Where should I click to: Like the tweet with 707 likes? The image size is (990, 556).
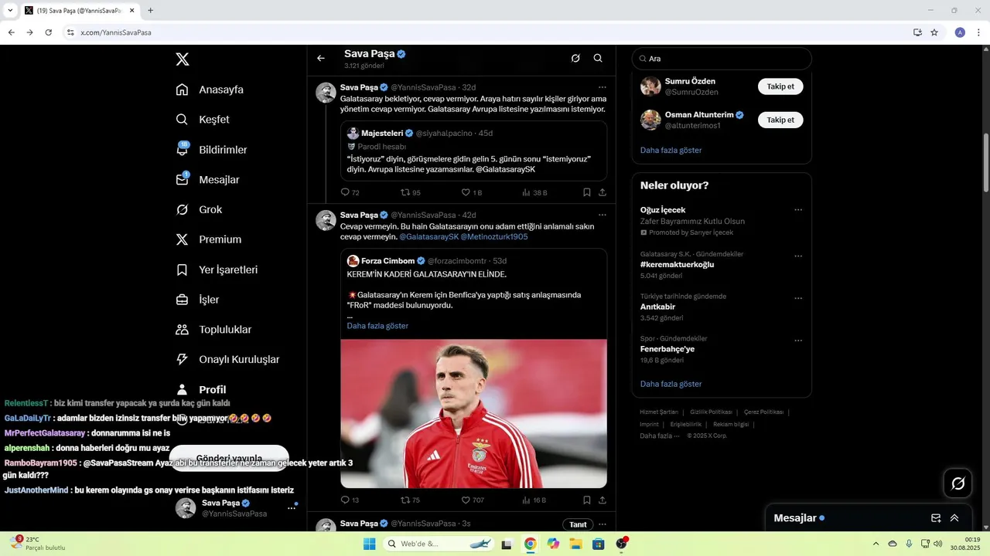pos(473,500)
